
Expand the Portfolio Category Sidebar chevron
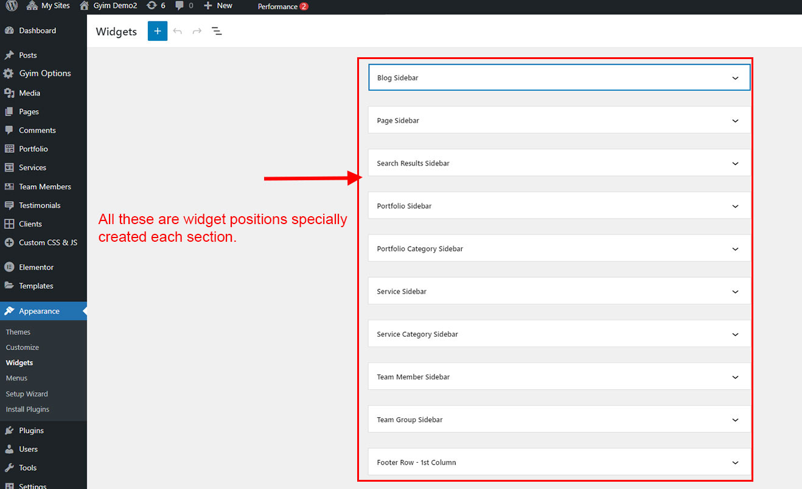[735, 249]
